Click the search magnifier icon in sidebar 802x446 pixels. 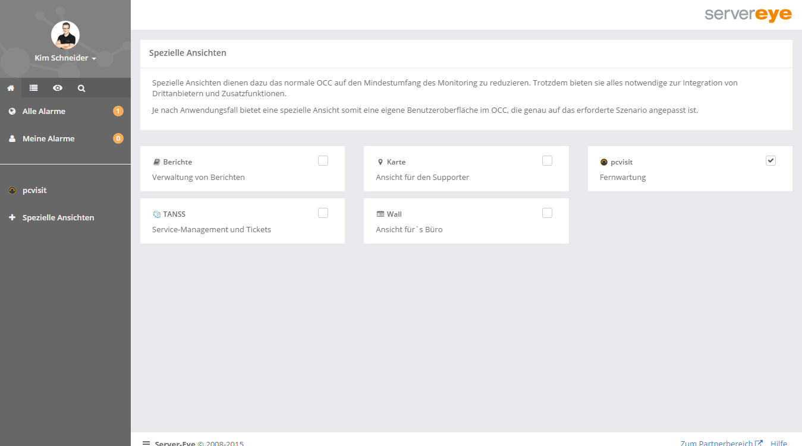[x=81, y=88]
